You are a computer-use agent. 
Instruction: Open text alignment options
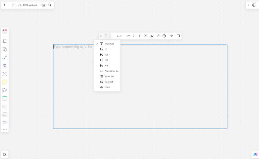click(x=146, y=36)
